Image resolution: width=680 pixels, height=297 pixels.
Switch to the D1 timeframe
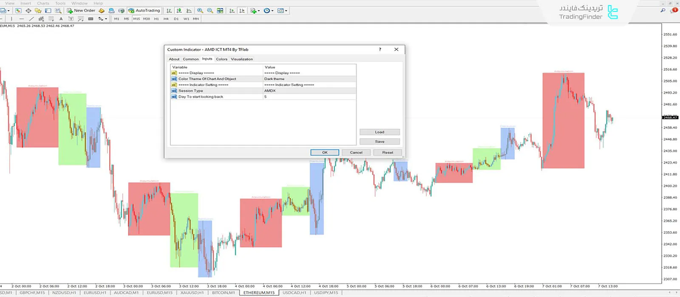(176, 19)
